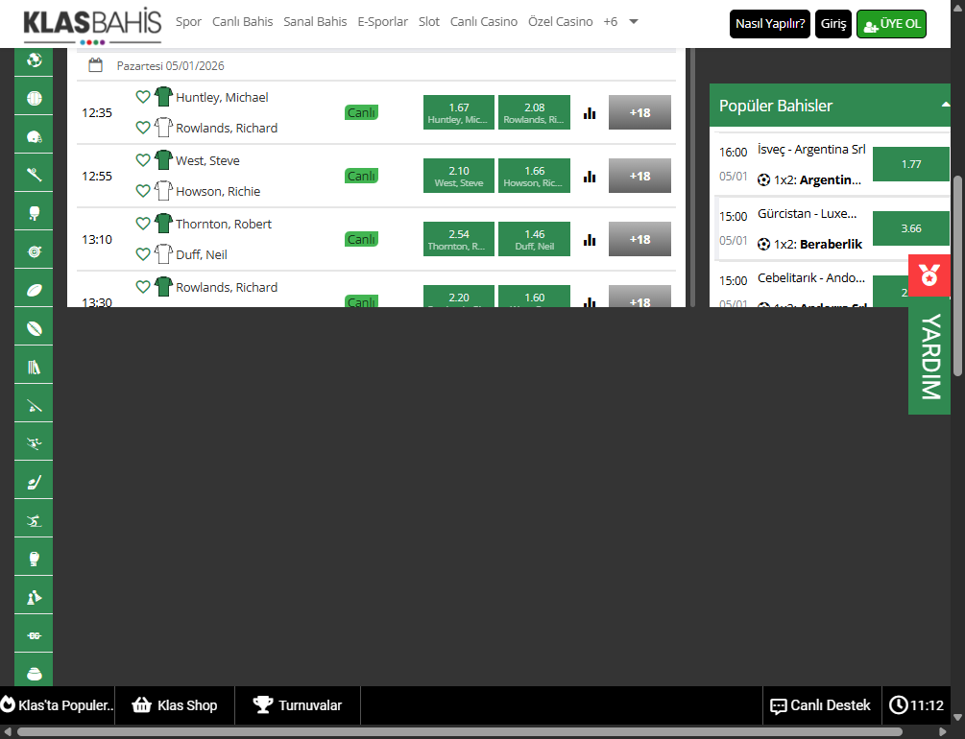Toggle the heart beside Duff, Neil
The height and width of the screenshot is (739, 965).
pyautogui.click(x=143, y=254)
